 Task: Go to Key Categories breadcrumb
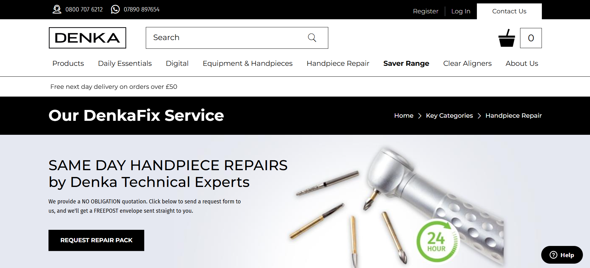coord(449,116)
